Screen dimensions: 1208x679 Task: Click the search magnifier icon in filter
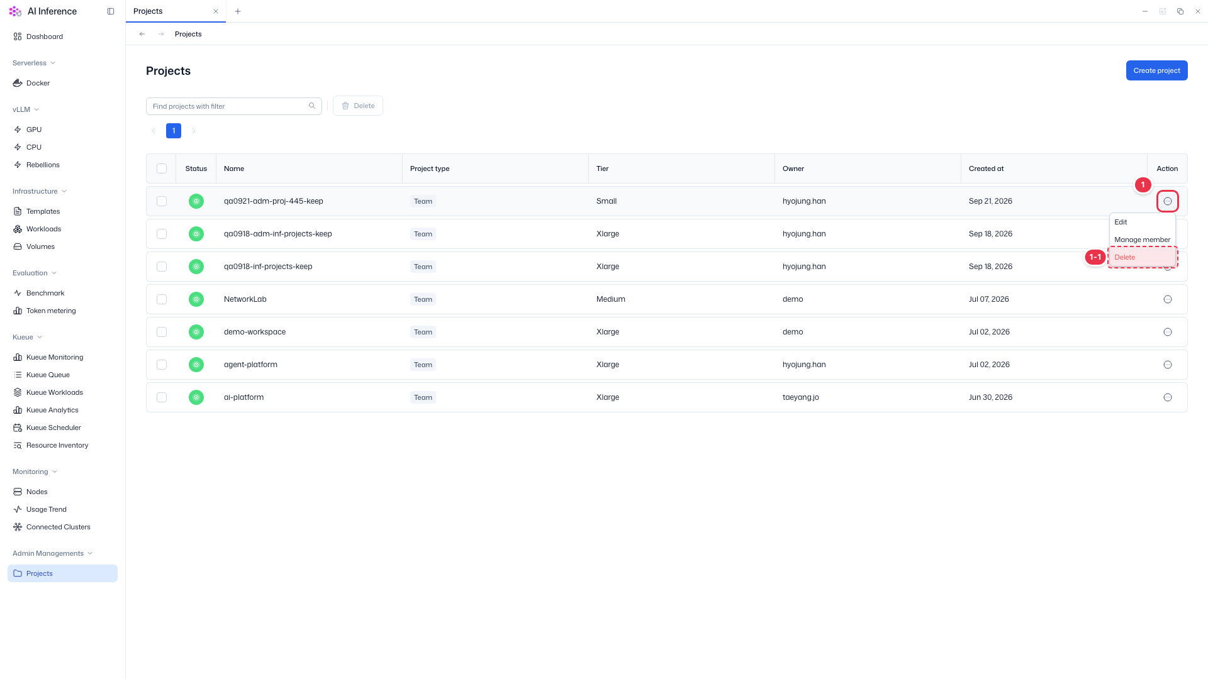312,106
